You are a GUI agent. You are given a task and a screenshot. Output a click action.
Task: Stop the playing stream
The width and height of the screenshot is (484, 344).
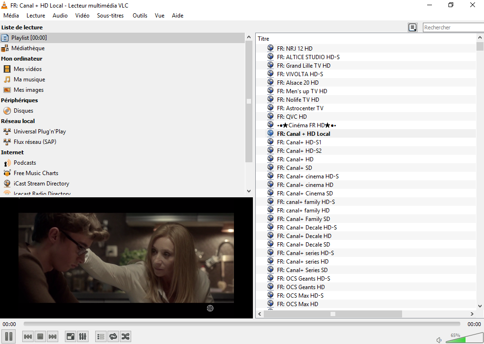coord(40,336)
